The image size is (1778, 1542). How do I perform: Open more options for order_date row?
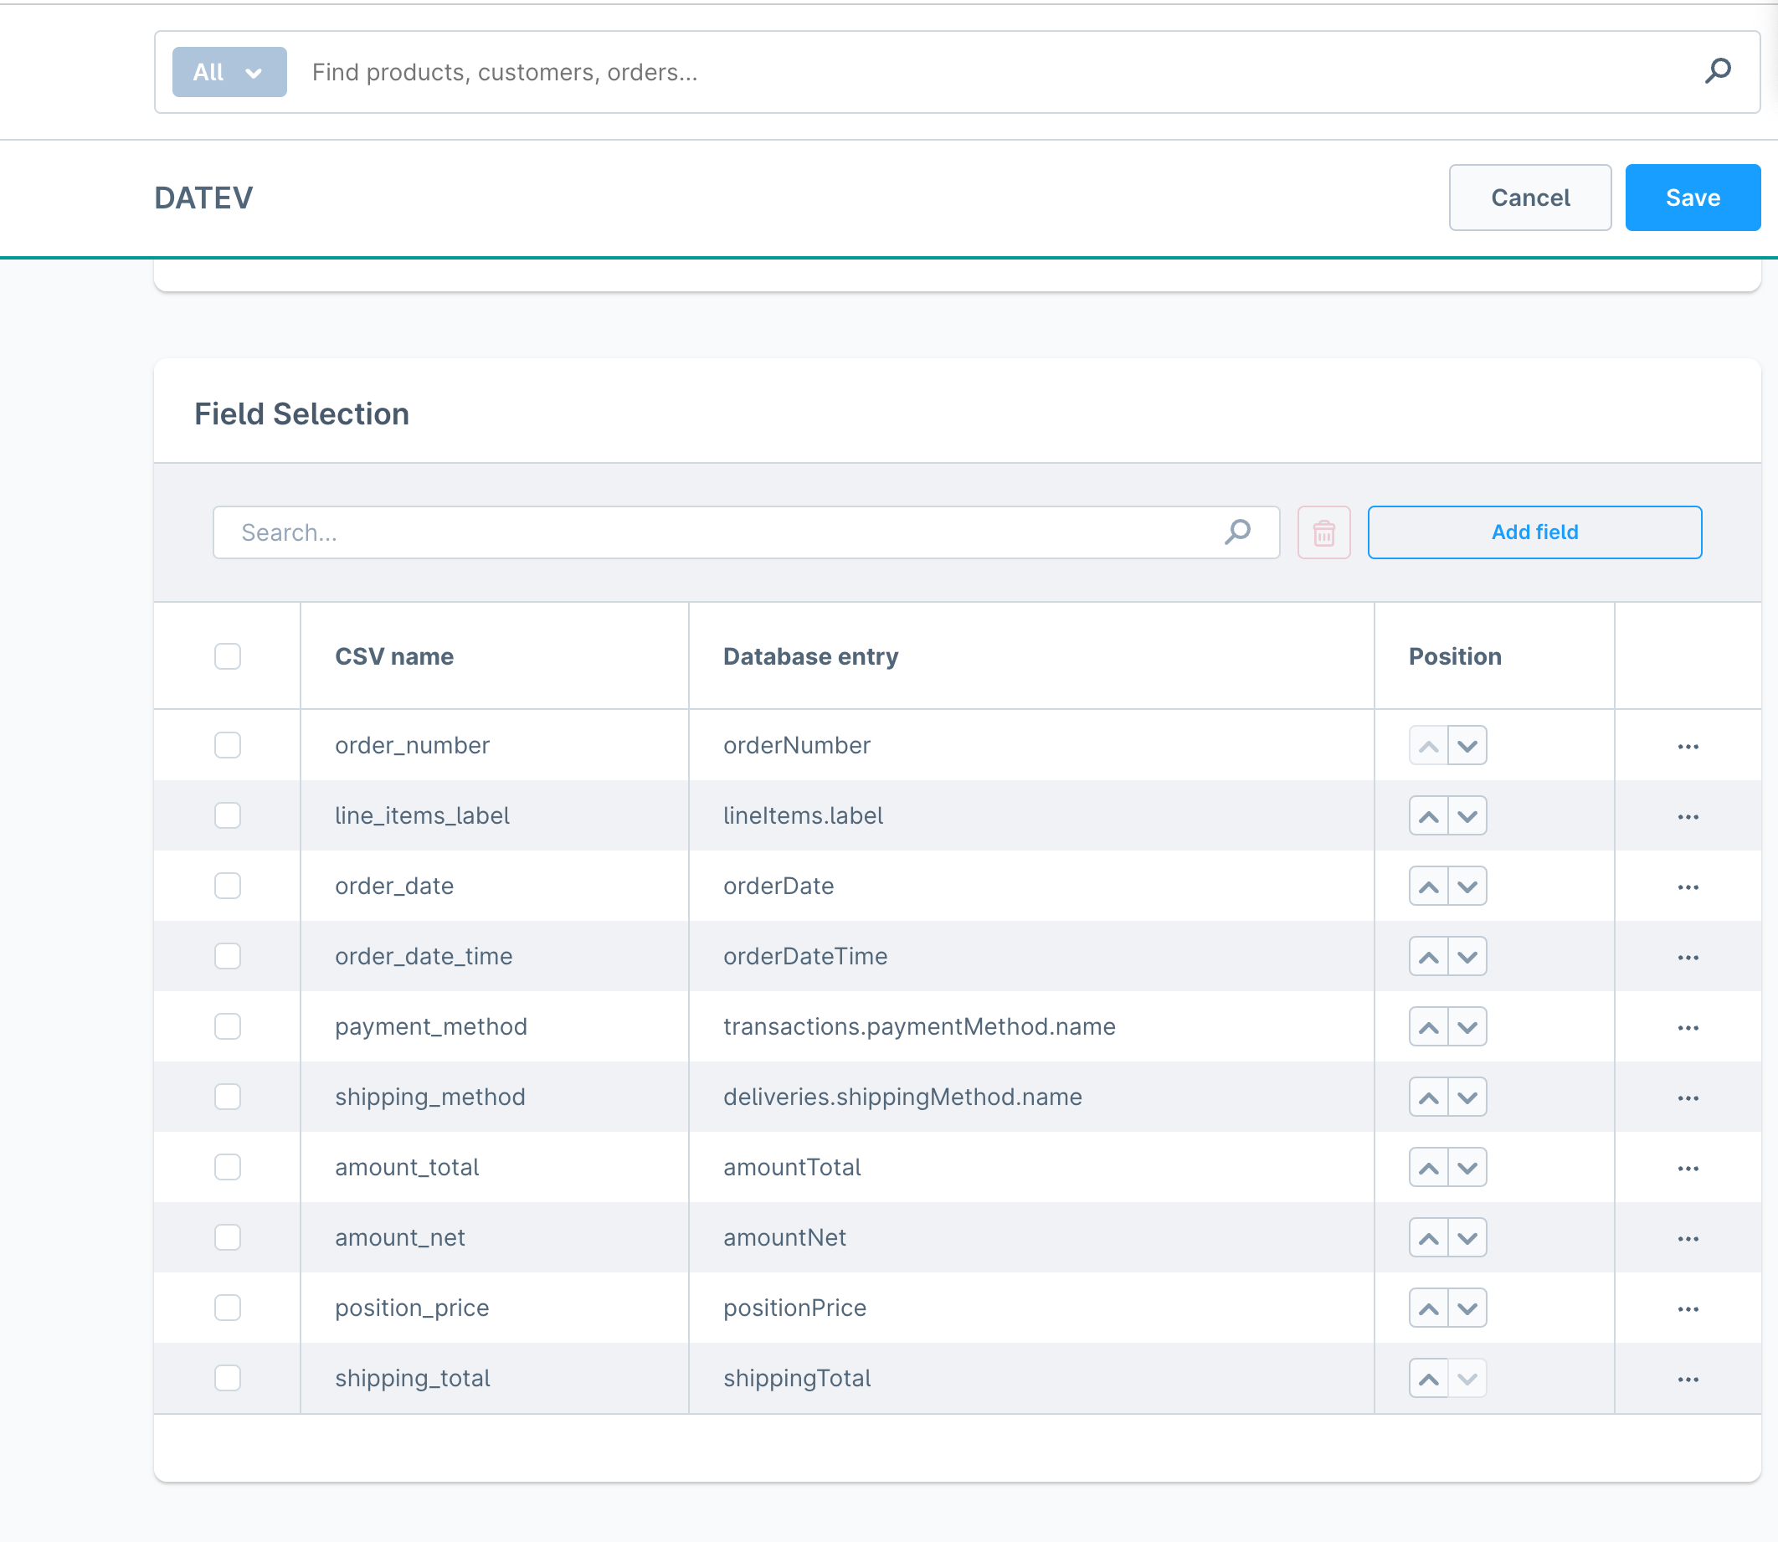[1688, 887]
